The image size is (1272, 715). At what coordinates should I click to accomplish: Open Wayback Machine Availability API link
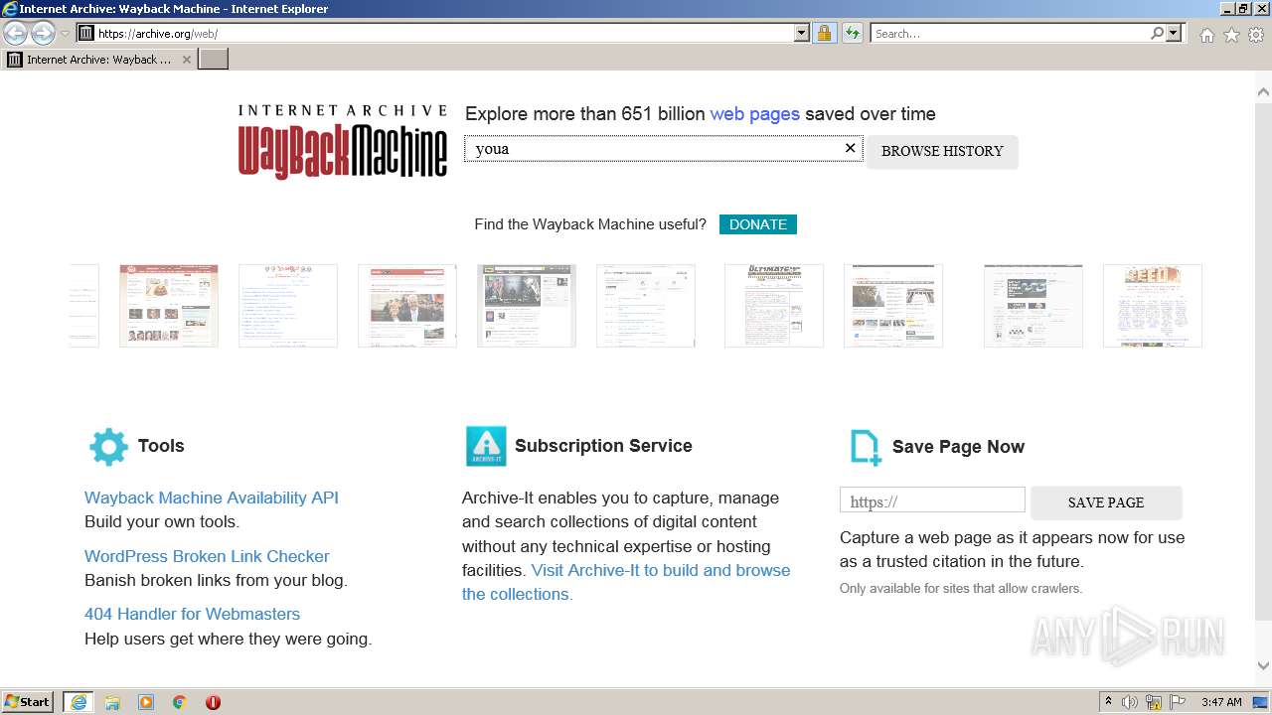tap(212, 498)
